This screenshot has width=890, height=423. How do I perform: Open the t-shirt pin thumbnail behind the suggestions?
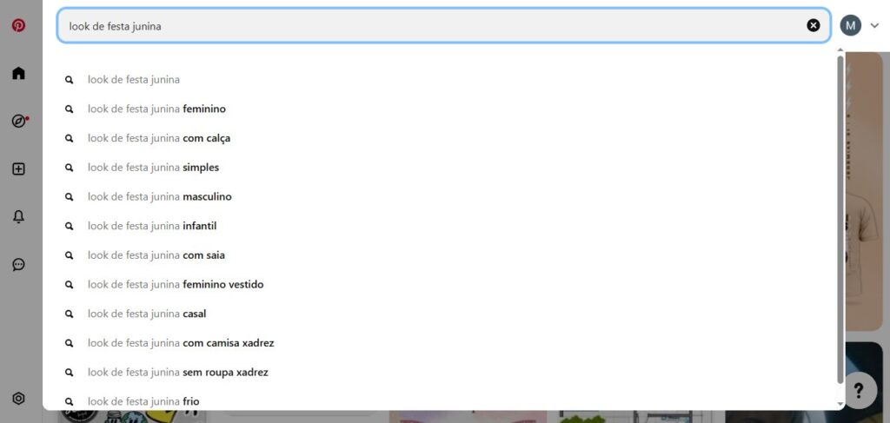click(x=863, y=192)
